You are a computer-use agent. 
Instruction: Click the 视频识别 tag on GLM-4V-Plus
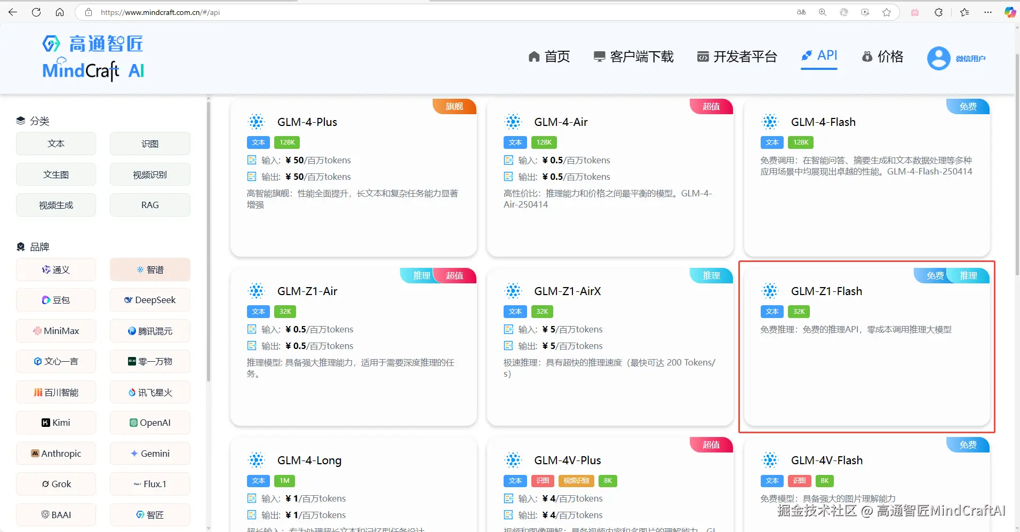click(x=576, y=481)
